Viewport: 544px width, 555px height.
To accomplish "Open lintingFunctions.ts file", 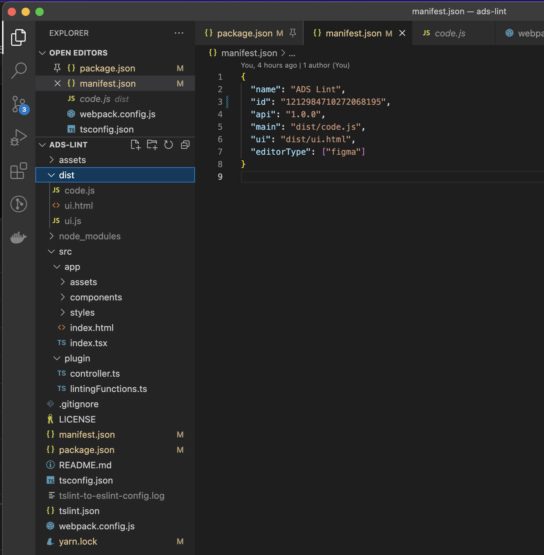I will [115, 389].
